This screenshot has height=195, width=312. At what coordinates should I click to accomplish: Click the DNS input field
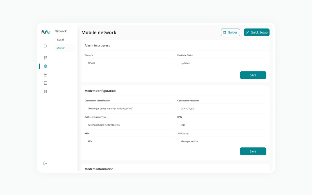point(222,125)
